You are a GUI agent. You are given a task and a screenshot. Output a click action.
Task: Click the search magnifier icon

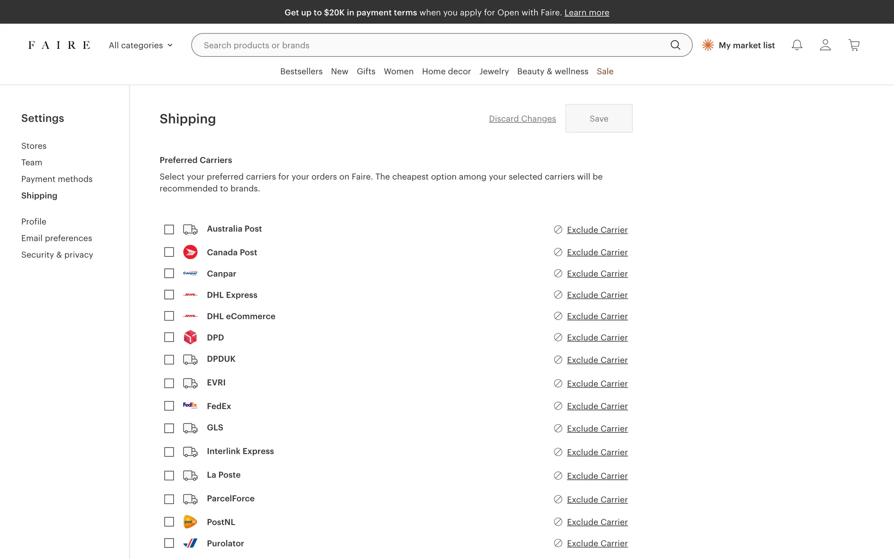pyautogui.click(x=675, y=45)
